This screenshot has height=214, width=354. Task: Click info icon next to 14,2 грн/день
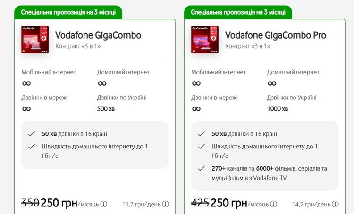click(x=335, y=204)
